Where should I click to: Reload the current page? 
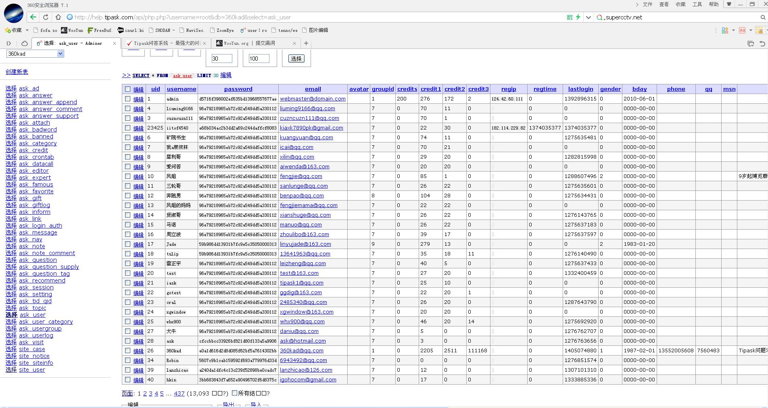click(x=46, y=17)
